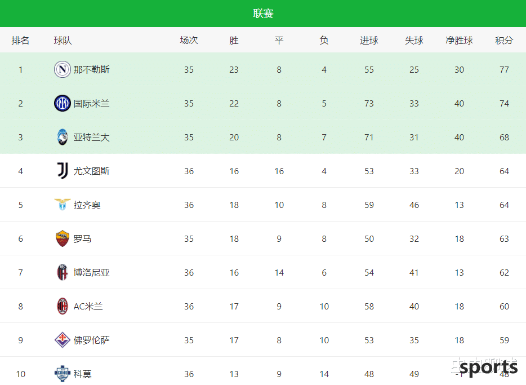Image resolution: width=526 pixels, height=385 pixels.
Task: Click the Fiorentina purple diamond logo
Action: (63, 340)
